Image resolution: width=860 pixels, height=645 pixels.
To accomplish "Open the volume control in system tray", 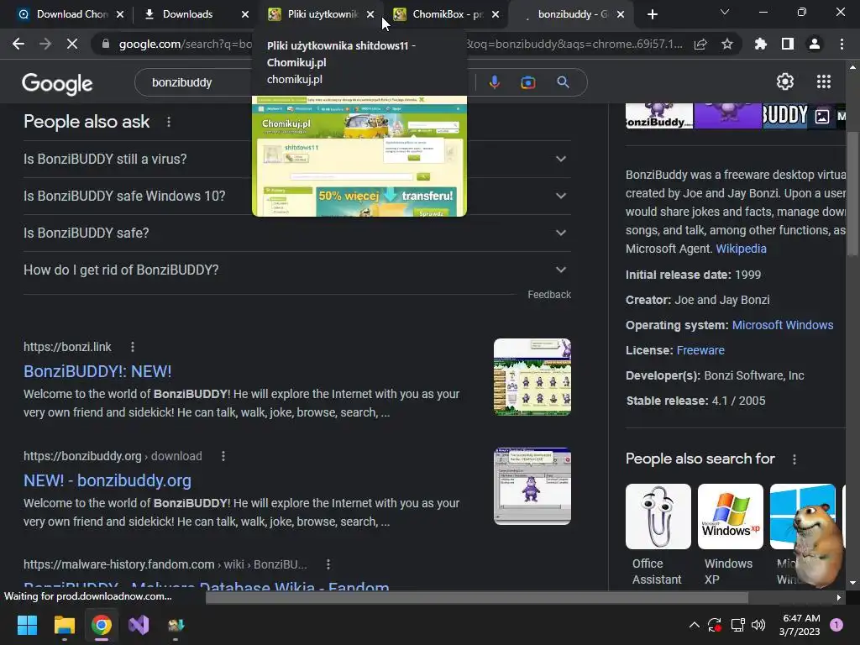I will 758,625.
